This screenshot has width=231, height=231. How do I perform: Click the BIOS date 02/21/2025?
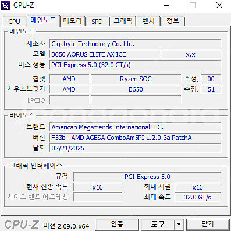[x=135, y=148]
